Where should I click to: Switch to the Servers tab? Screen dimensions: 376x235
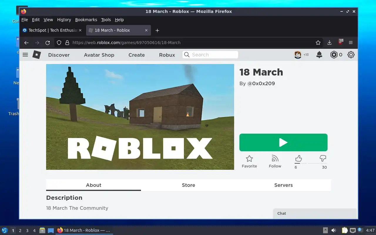click(283, 185)
